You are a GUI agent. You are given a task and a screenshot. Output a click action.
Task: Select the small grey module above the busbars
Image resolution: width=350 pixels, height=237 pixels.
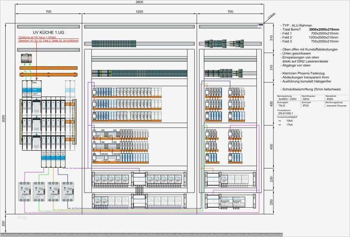point(26,58)
